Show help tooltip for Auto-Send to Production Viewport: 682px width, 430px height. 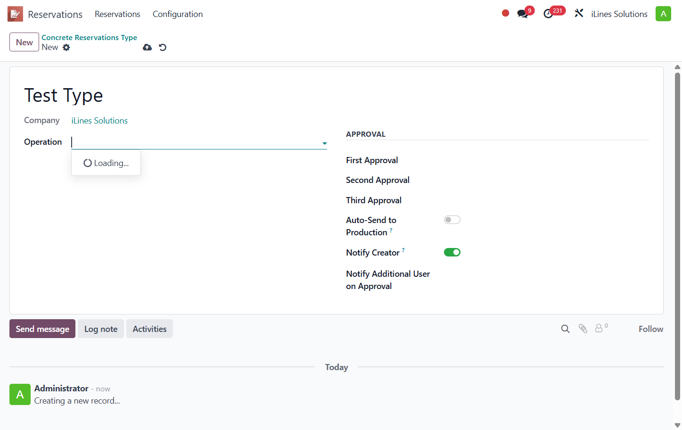point(391,230)
